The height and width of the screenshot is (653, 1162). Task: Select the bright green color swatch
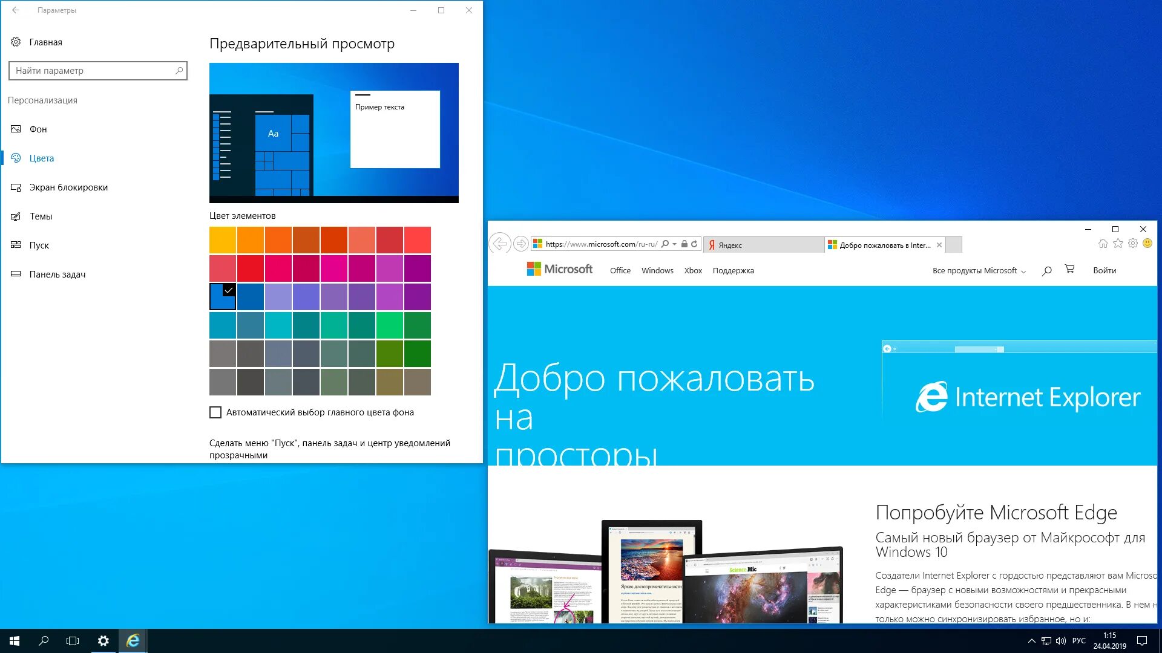point(390,325)
